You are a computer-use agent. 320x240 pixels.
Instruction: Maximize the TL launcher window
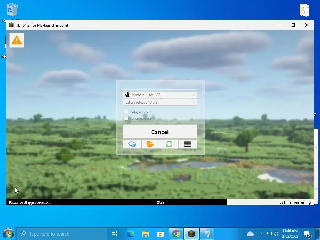(293, 25)
